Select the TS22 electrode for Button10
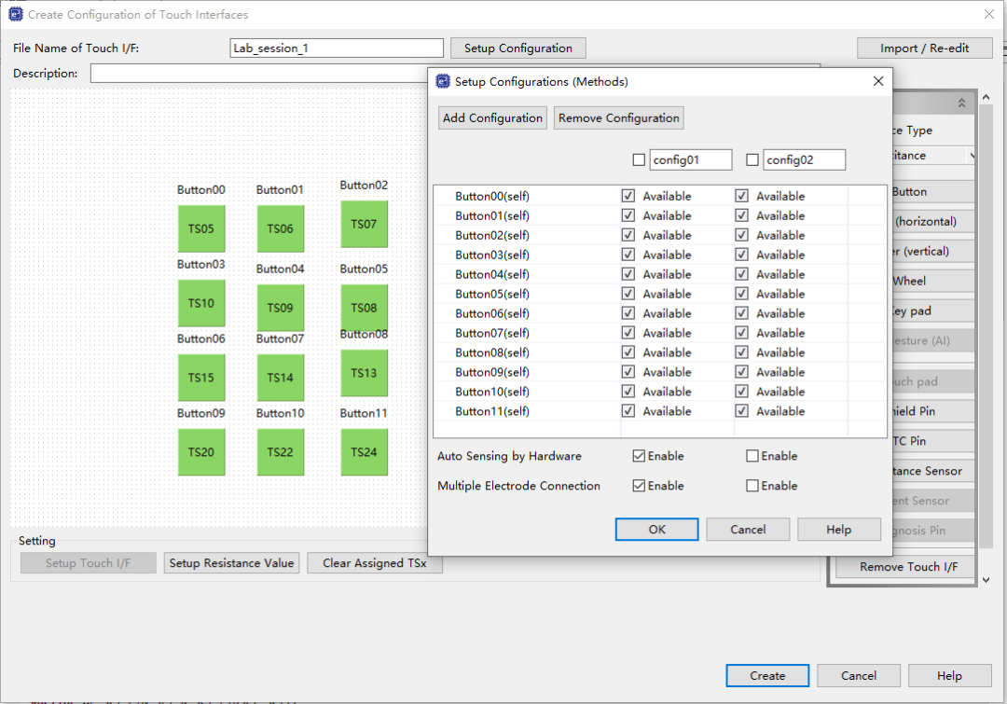 [x=280, y=452]
